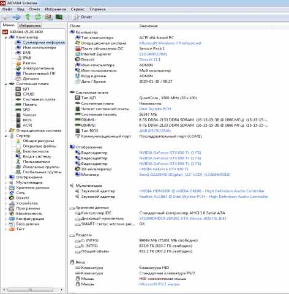The width and height of the screenshot is (289, 294).
Task: Click the SMART-статус жёстких дисков row
Action: tap(110, 224)
